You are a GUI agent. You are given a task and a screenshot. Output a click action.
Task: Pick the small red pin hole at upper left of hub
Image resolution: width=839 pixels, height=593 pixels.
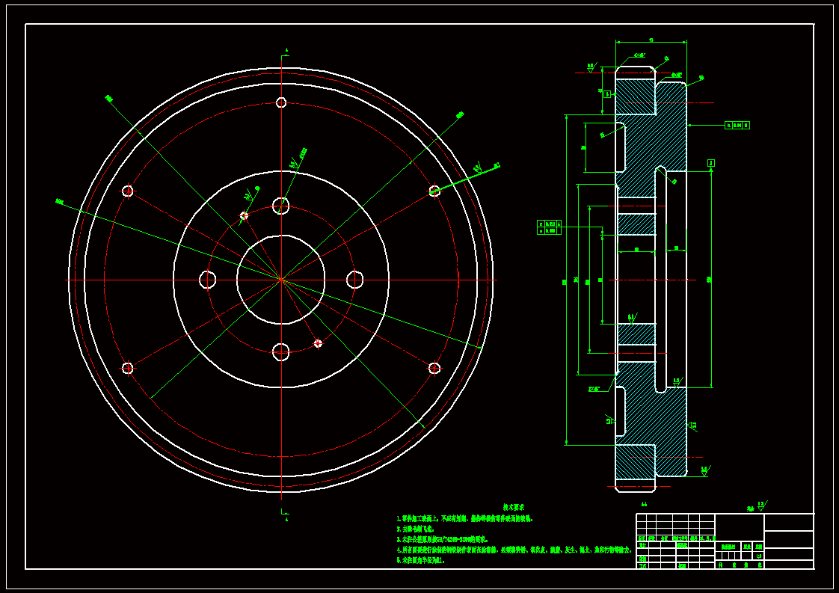pyautogui.click(x=244, y=216)
